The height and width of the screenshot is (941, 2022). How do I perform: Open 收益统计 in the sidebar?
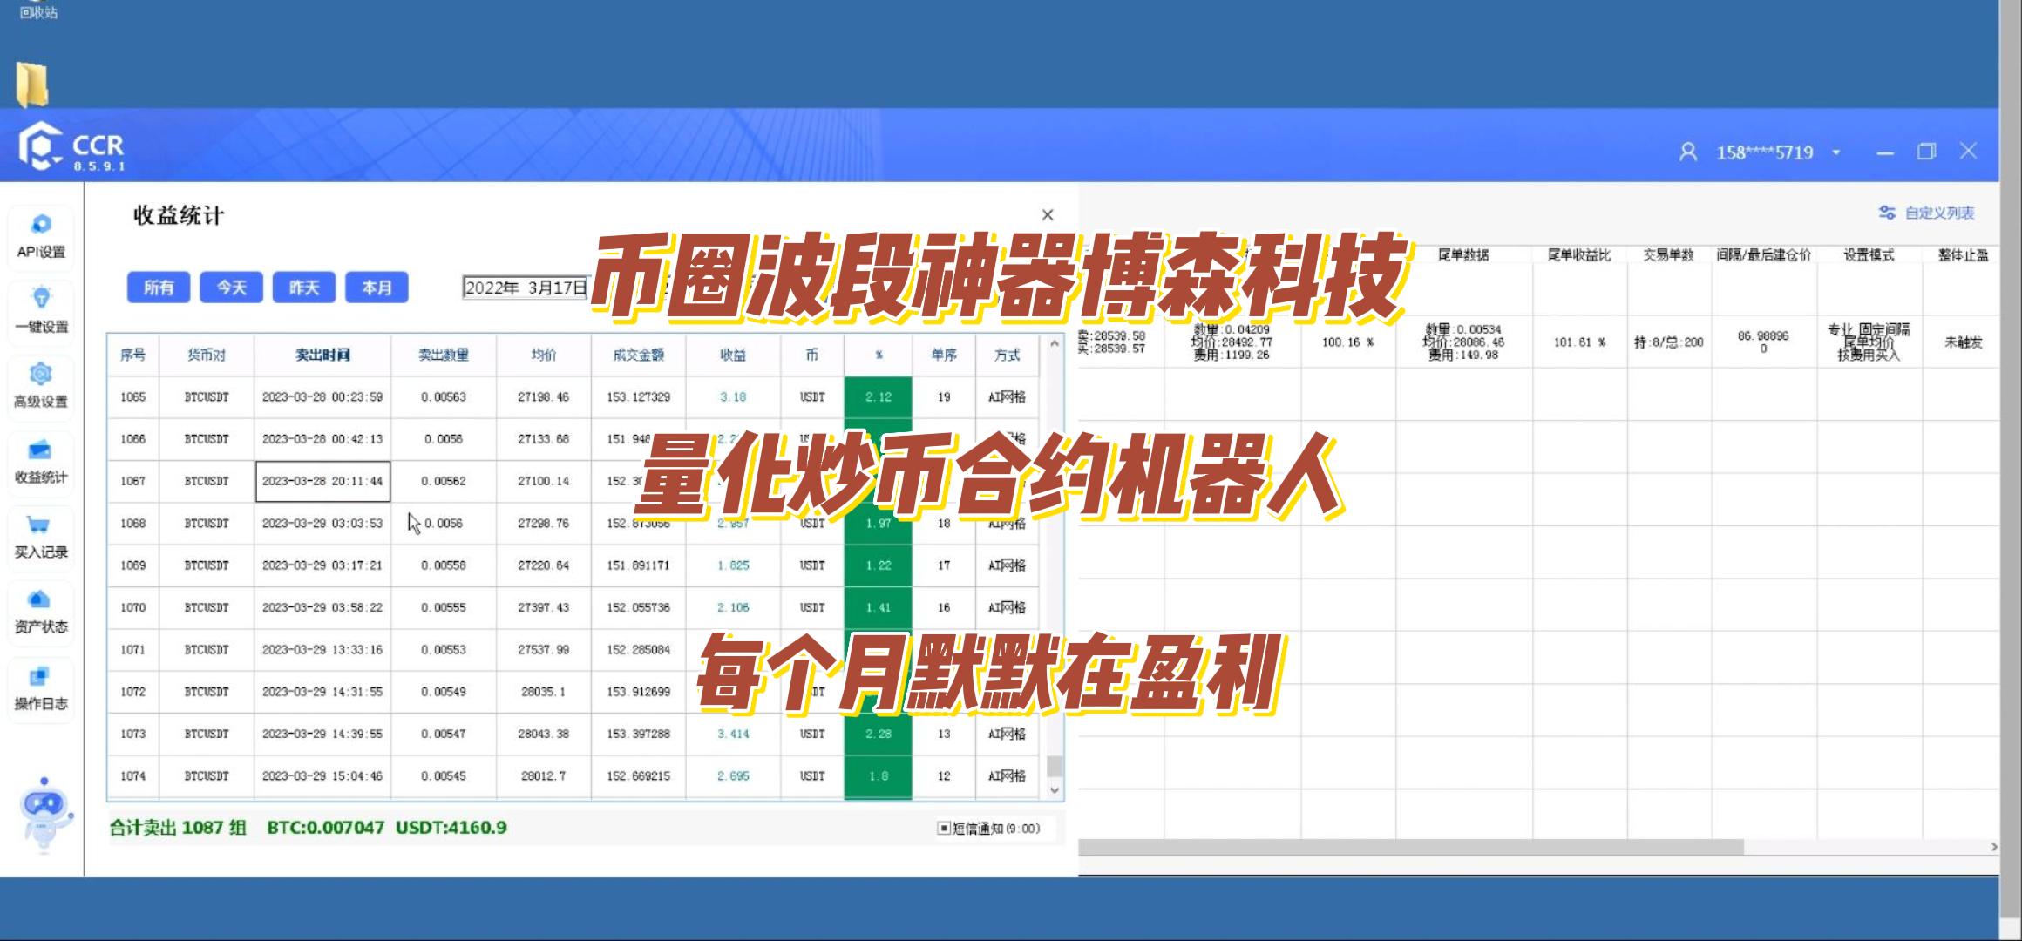[41, 462]
